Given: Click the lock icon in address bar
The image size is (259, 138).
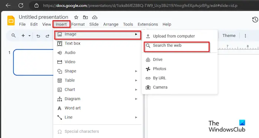Looking at the screenshot, I should point(36,6).
